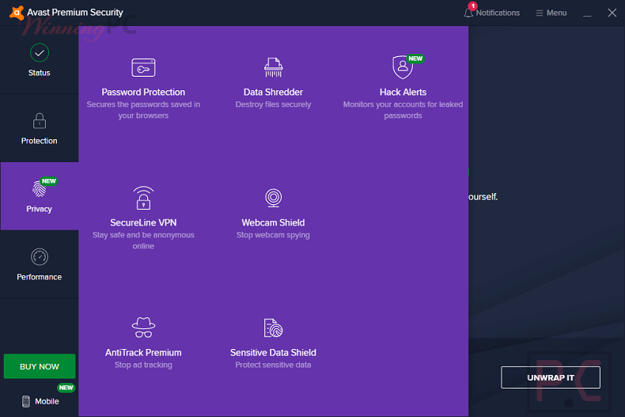The width and height of the screenshot is (625, 417).
Task: Click the NEW badge above Mobile
Action: point(66,388)
